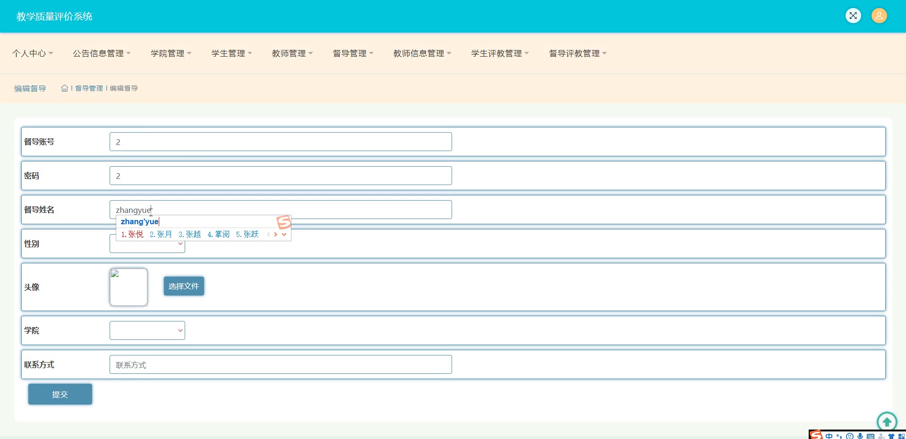The image size is (906, 439).
Task: Open the 公告信息管理 menu
Action: click(102, 53)
